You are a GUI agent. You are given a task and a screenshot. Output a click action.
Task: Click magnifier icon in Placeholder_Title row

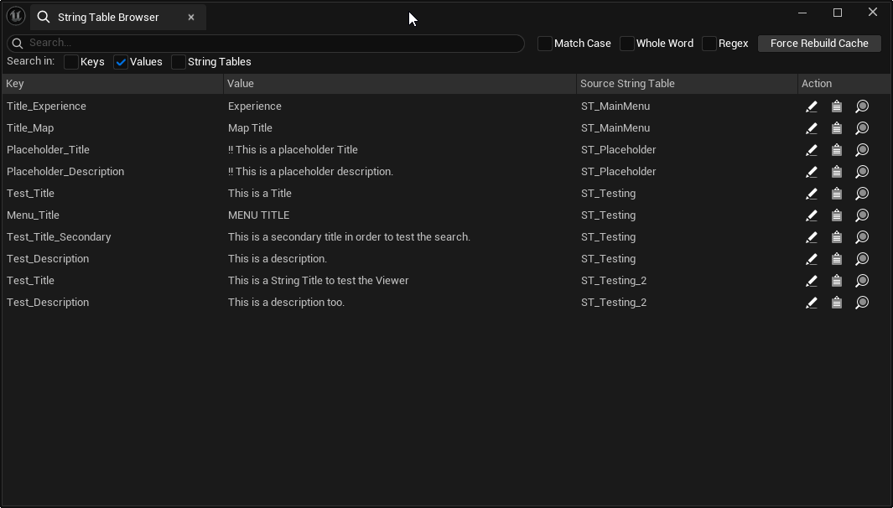click(862, 150)
